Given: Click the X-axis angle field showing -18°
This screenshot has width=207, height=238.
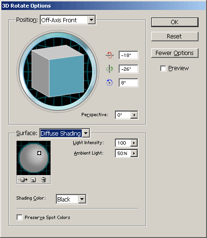Looking at the screenshot, I should pos(129,55).
